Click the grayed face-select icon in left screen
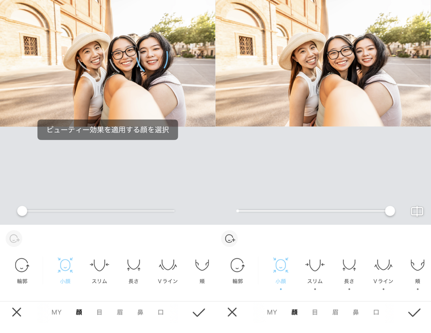Image resolution: width=431 pixels, height=333 pixels. [14, 239]
